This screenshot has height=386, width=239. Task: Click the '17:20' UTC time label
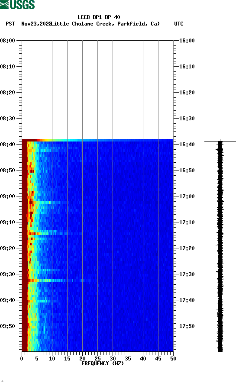pos(187,248)
